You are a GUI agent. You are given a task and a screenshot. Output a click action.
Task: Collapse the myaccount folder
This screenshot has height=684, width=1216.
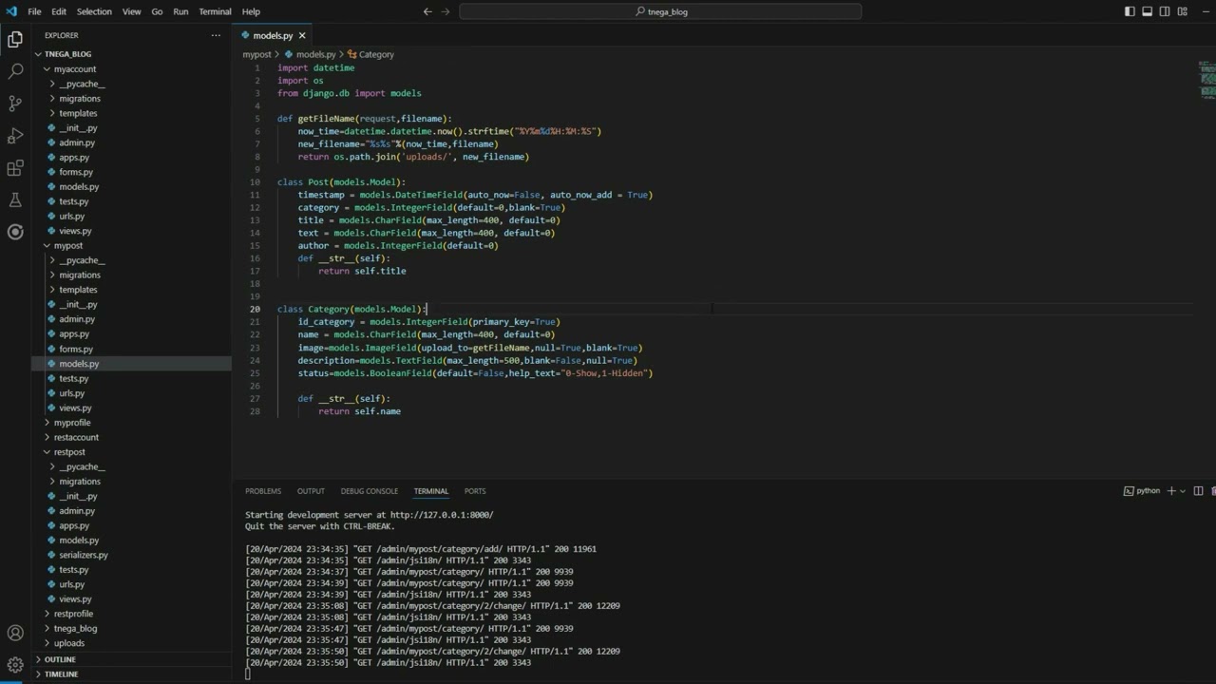click(131, 69)
